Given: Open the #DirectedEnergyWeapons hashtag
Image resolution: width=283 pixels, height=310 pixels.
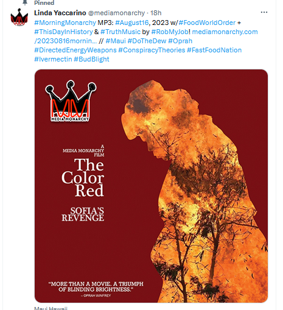Looking at the screenshot, I should pos(75,50).
